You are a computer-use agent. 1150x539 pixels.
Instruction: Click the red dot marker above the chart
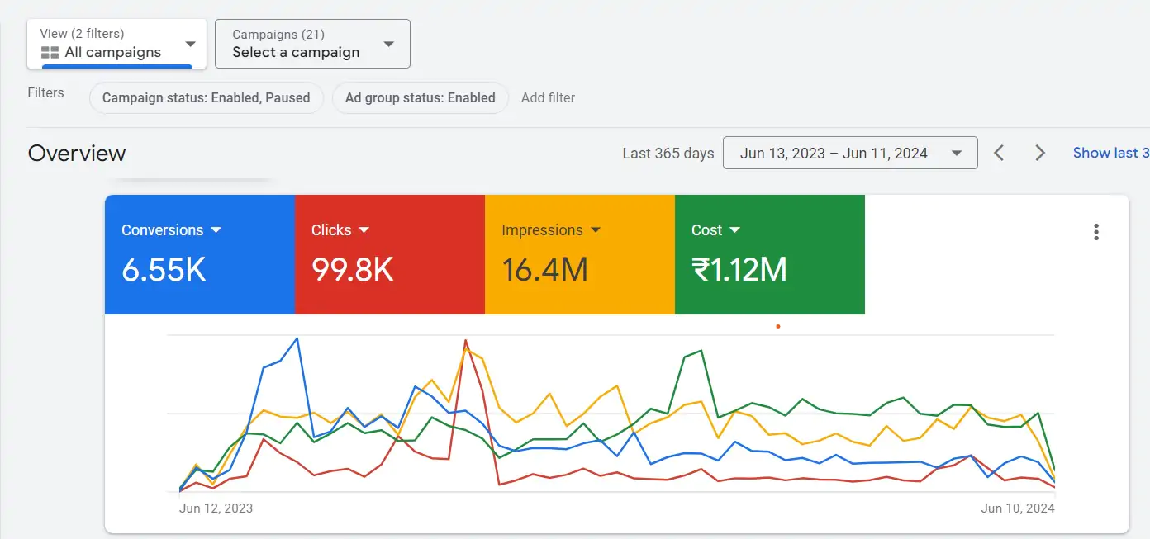[x=777, y=327]
